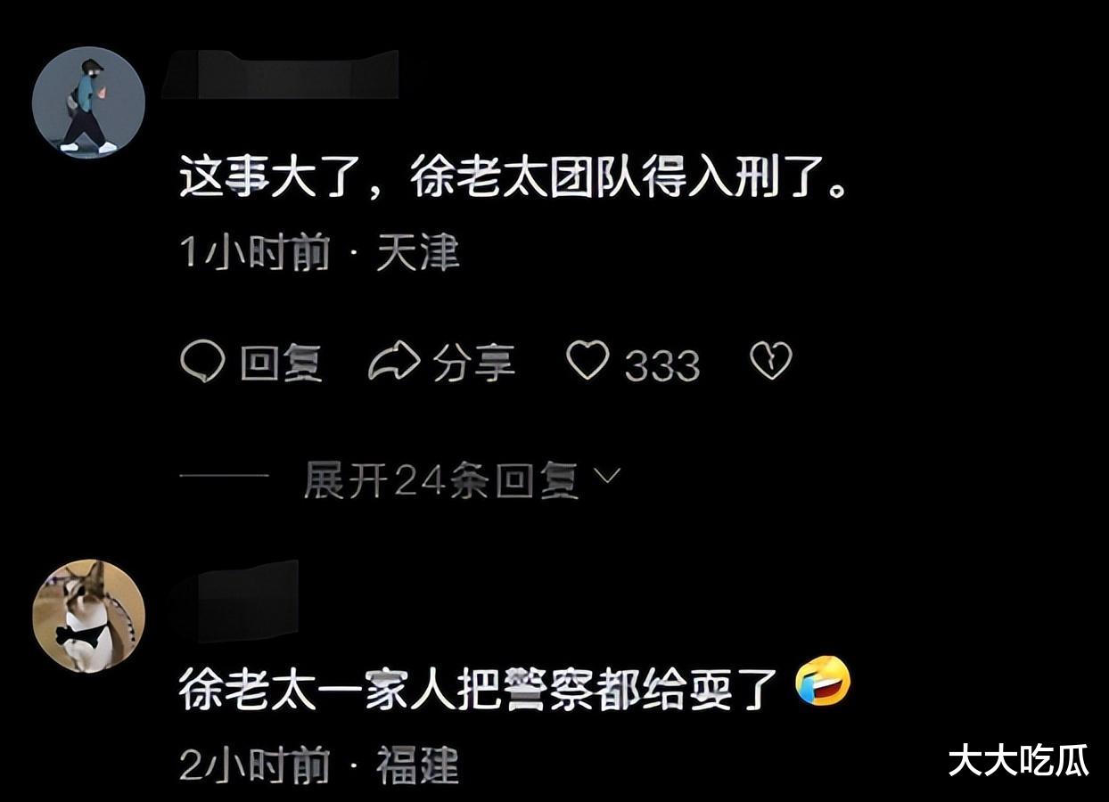1109x802 pixels.
Task: Click the 大大吃瓜 watermark
Action: coord(1018,760)
